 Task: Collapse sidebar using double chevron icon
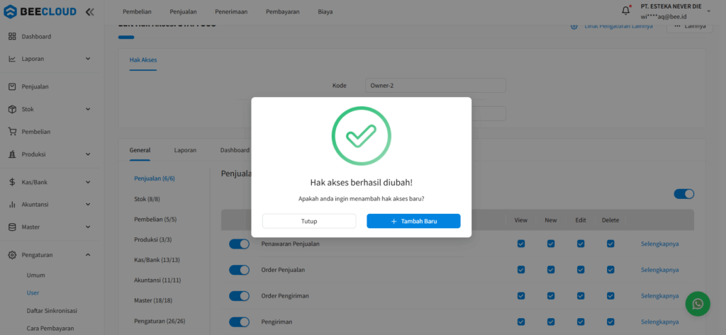coord(89,12)
